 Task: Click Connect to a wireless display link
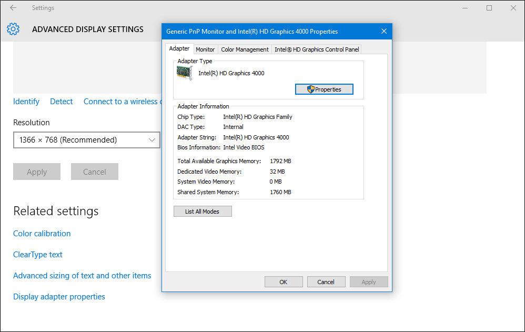(123, 102)
